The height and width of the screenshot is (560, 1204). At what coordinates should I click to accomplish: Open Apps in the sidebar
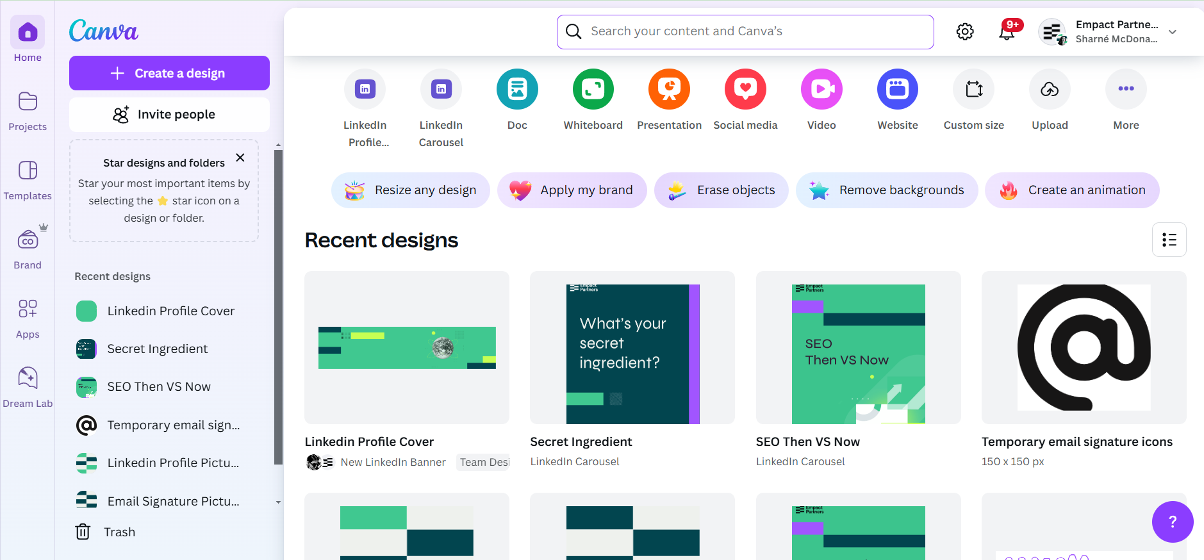point(28,318)
